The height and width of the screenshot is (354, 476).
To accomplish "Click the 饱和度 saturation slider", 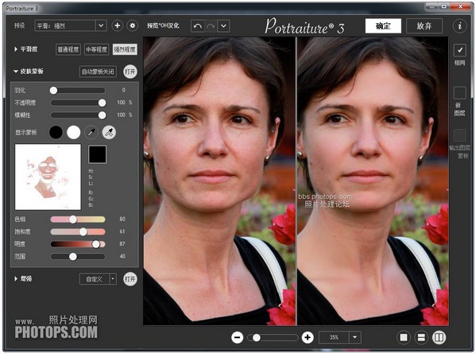I will [x=78, y=231].
